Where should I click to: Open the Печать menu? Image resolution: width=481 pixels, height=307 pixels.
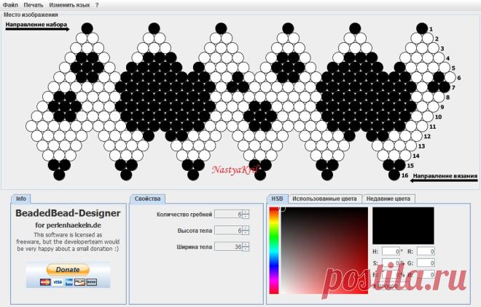pos(34,5)
